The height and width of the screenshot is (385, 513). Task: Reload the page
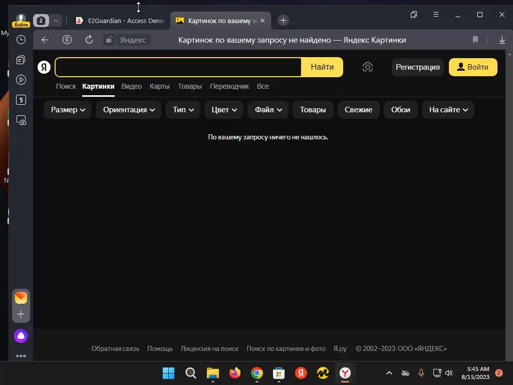tap(89, 40)
